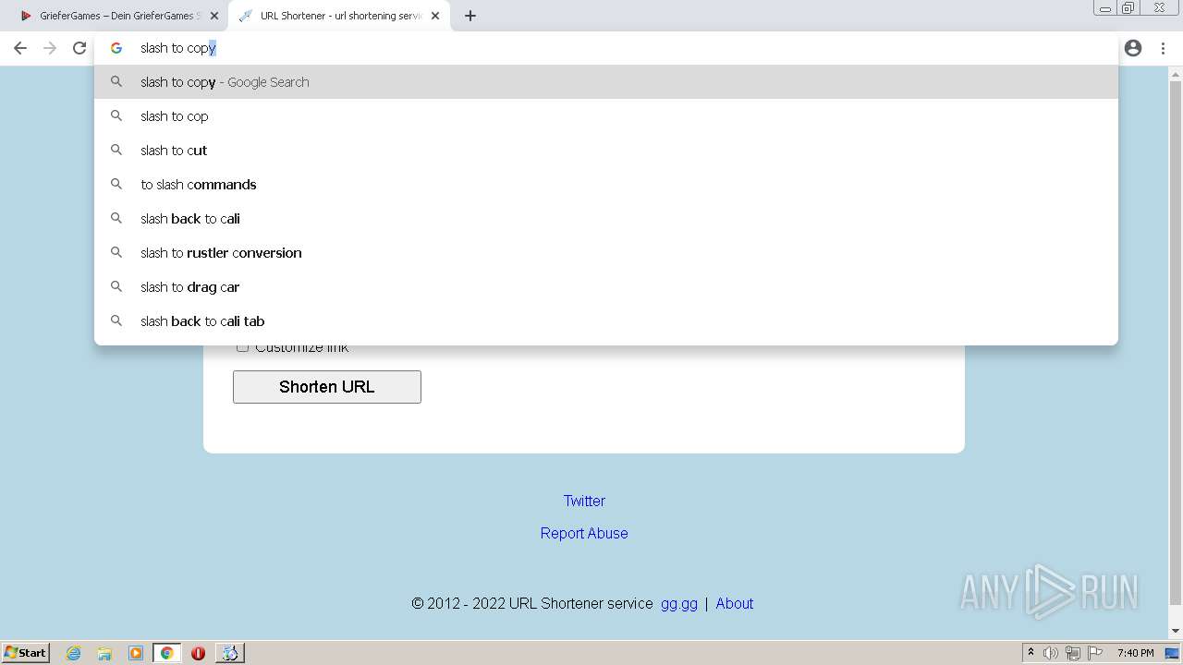
Task: Close the GrieferGames tab
Action: point(214,16)
